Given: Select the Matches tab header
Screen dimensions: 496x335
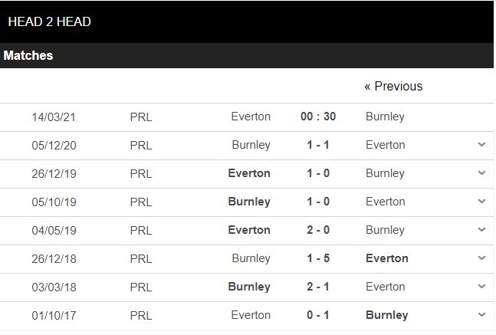Looking at the screenshot, I should 28,56.
